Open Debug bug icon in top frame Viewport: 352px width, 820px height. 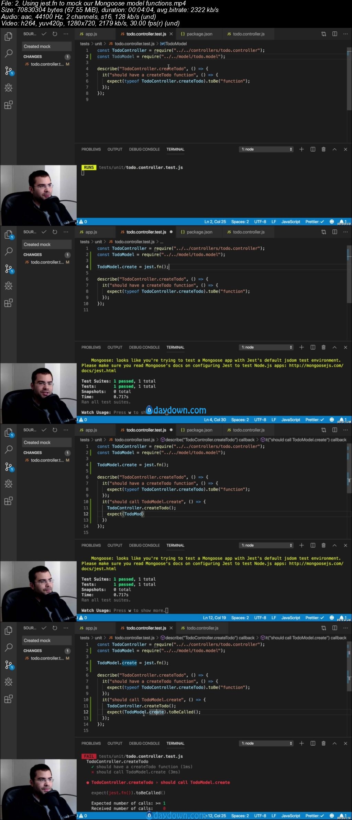point(9,88)
